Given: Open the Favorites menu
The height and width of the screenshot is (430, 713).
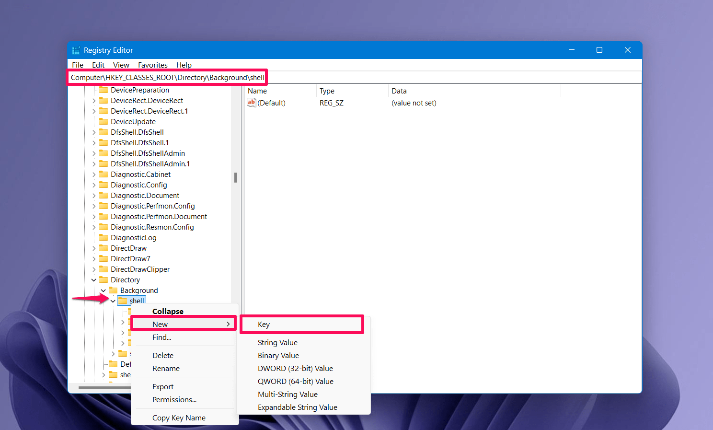Looking at the screenshot, I should click(153, 65).
